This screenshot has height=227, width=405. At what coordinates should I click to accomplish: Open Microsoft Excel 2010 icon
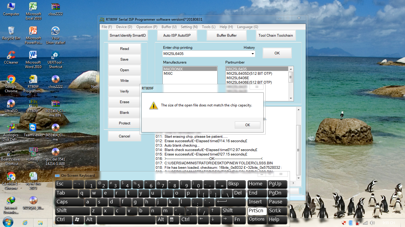click(33, 11)
